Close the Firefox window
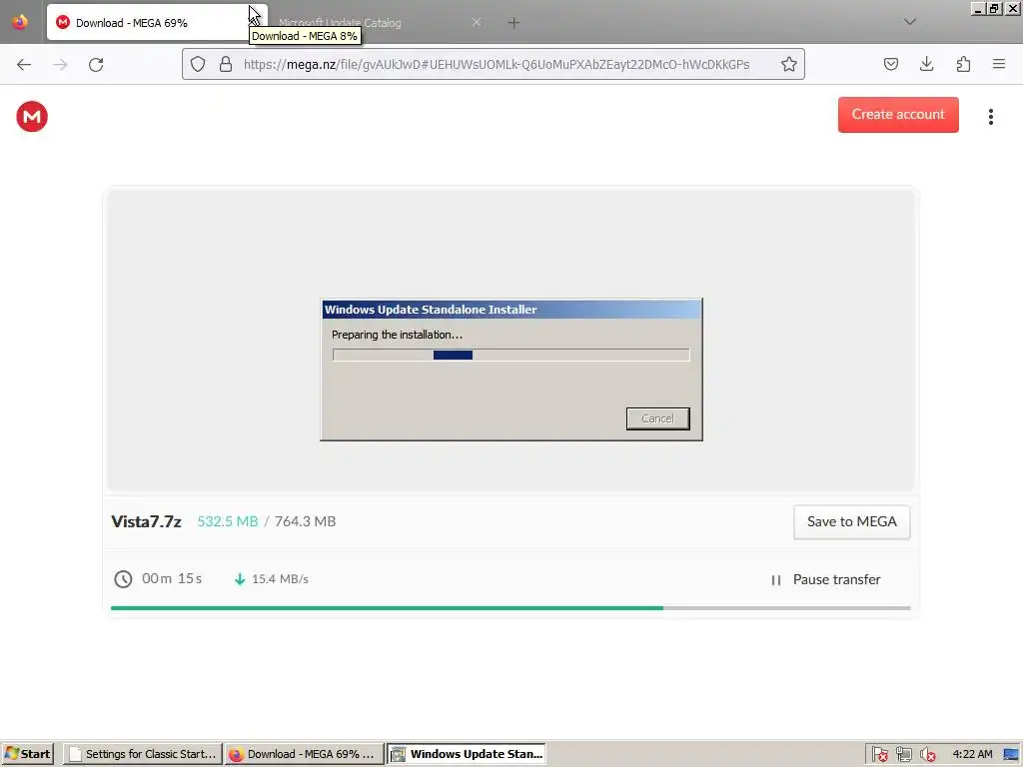The height and width of the screenshot is (767, 1023). pyautogui.click(x=1013, y=8)
